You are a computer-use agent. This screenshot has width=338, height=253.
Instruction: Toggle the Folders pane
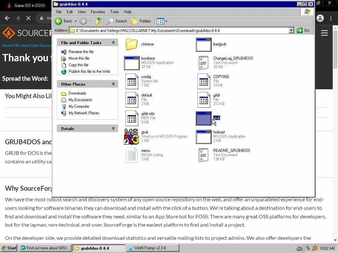click(x=141, y=21)
